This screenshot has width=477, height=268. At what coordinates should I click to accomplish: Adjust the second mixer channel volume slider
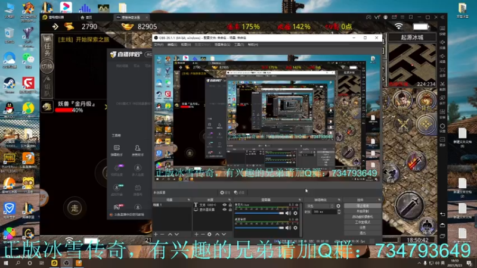tap(259, 228)
